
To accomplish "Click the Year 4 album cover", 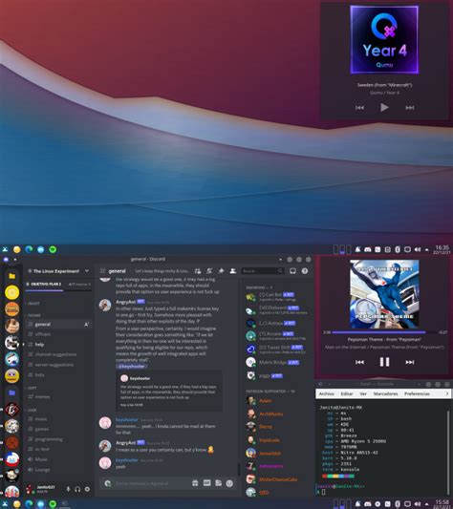I will (x=384, y=39).
